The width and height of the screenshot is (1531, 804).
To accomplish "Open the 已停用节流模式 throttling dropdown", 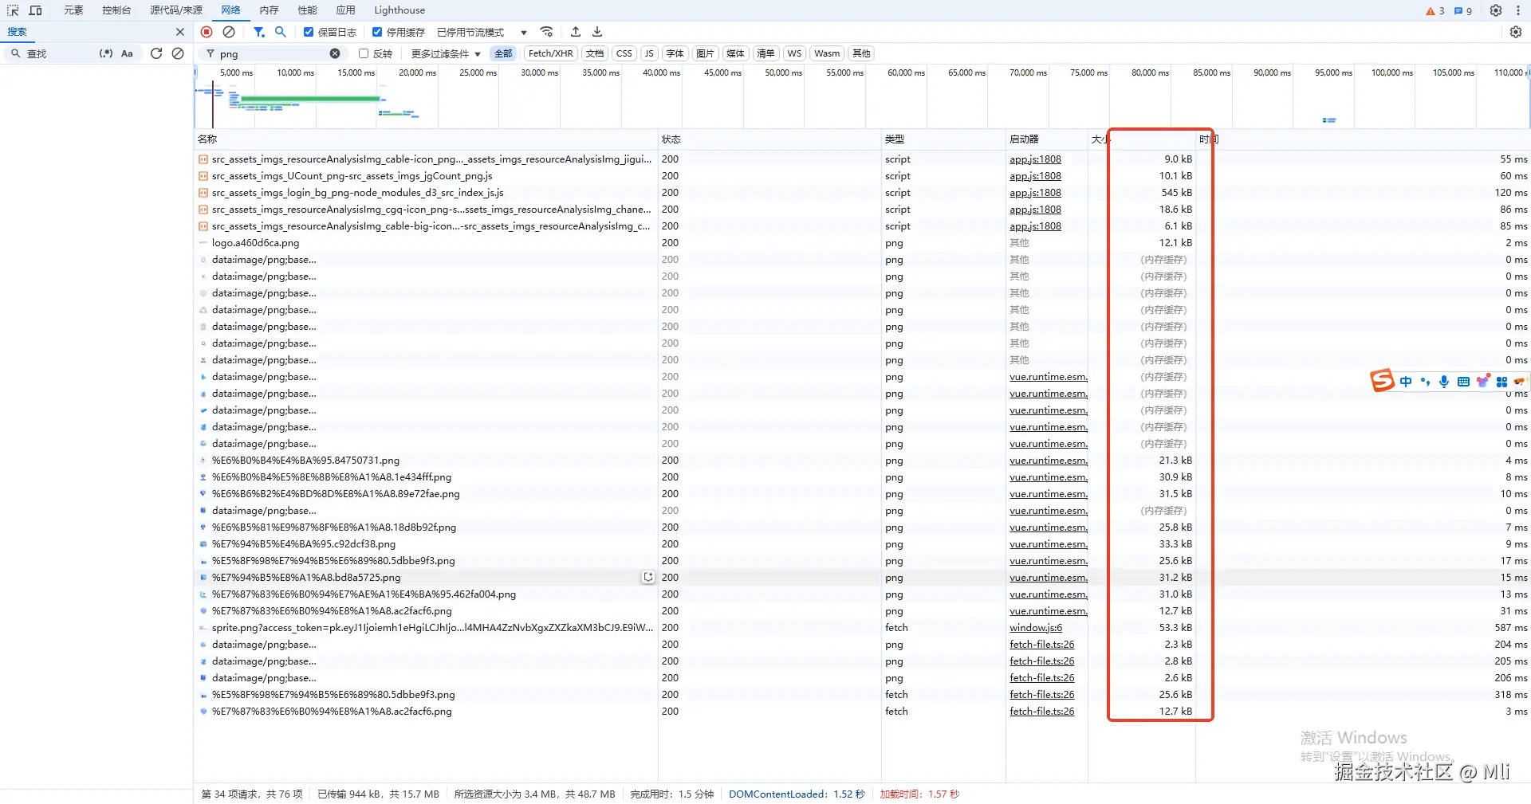I will pos(482,32).
